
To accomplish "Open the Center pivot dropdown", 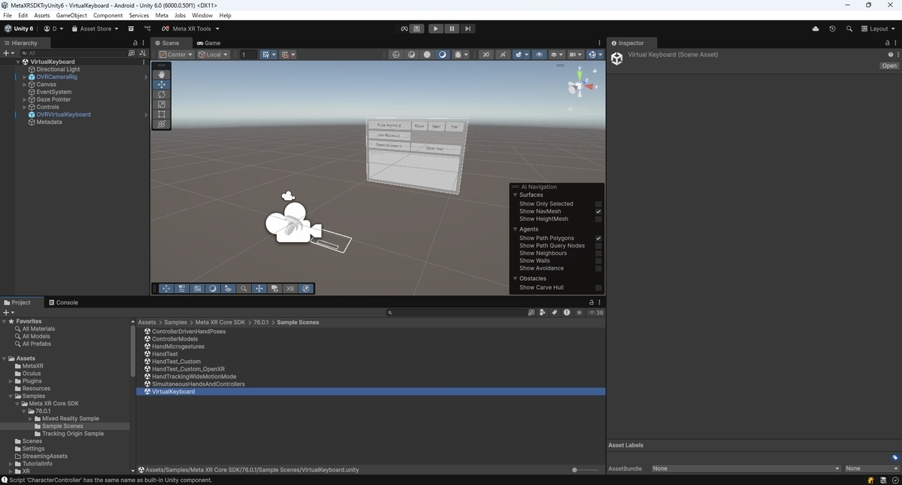I will [x=176, y=54].
